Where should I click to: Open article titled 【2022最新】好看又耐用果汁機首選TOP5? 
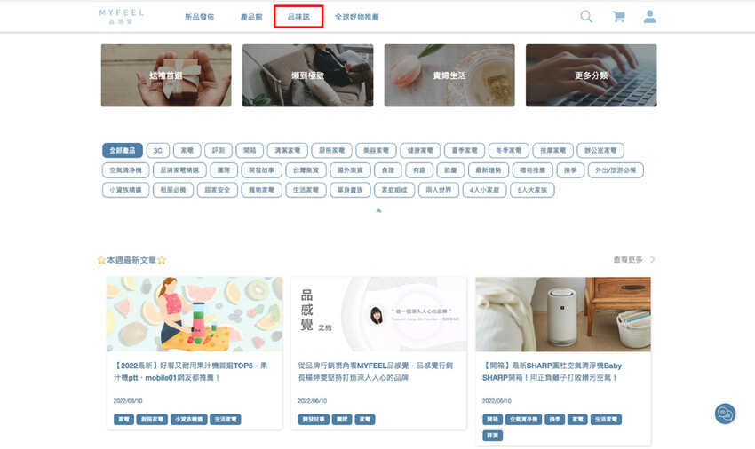(x=191, y=372)
